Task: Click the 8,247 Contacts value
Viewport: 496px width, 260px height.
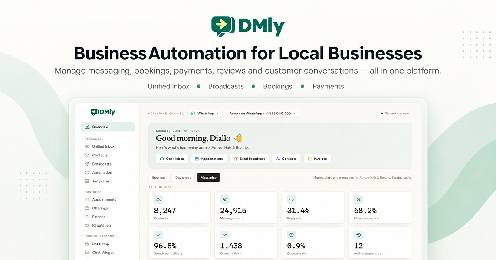Action: [165, 211]
